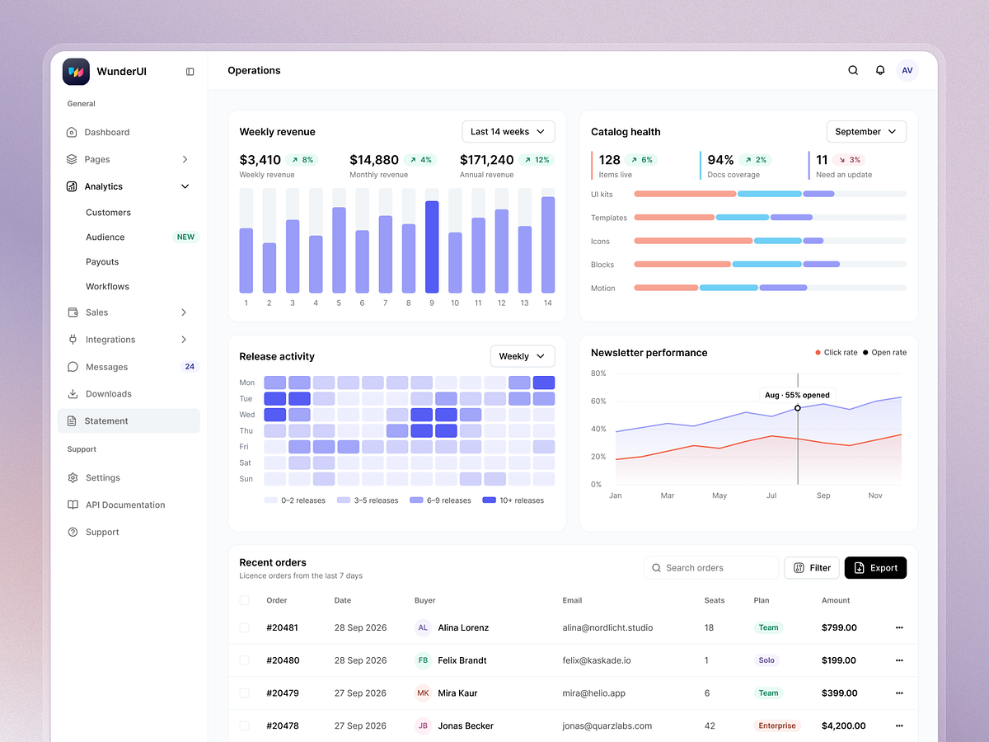Click the Solo plan badge
989x742 pixels.
766,660
